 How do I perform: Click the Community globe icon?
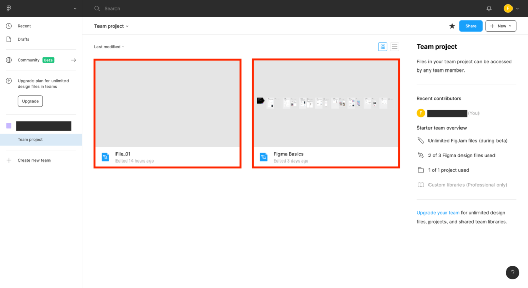pyautogui.click(x=9, y=60)
